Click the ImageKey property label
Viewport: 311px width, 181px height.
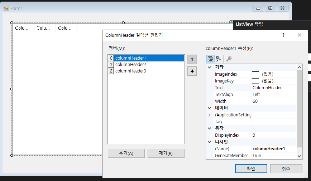tap(224, 81)
